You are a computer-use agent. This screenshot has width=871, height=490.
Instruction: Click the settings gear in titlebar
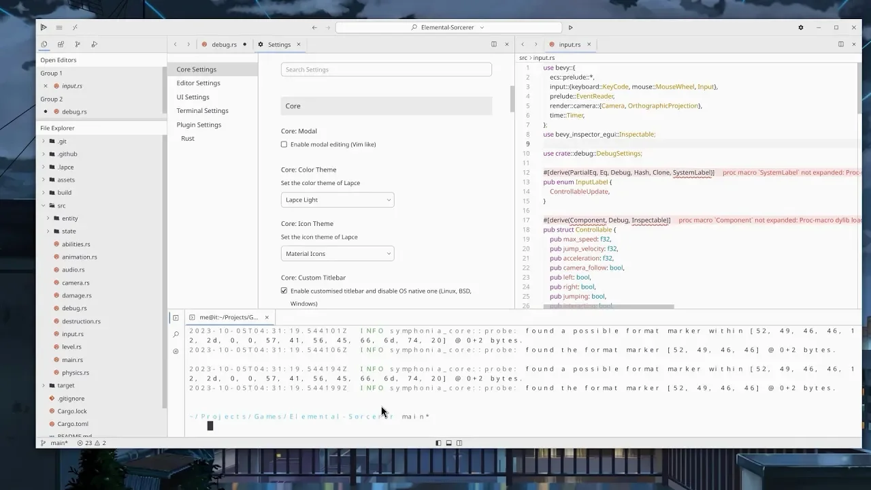(x=800, y=27)
